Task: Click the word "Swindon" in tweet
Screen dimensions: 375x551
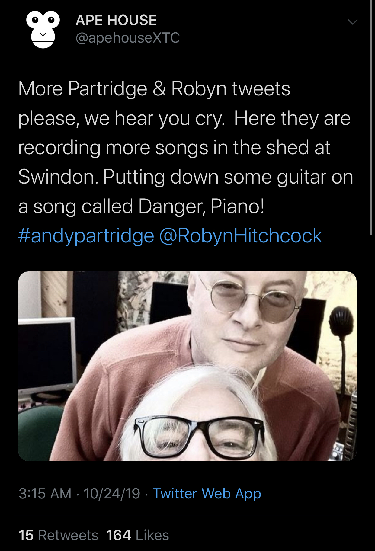Action: (58, 177)
